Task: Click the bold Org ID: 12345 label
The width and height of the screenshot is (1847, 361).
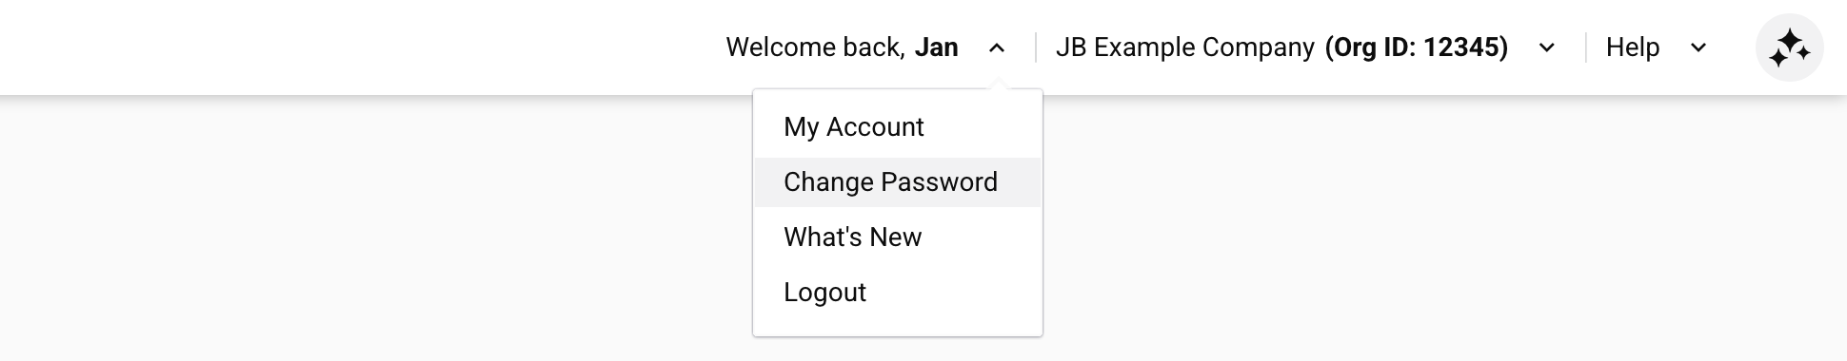Action: click(x=1417, y=47)
